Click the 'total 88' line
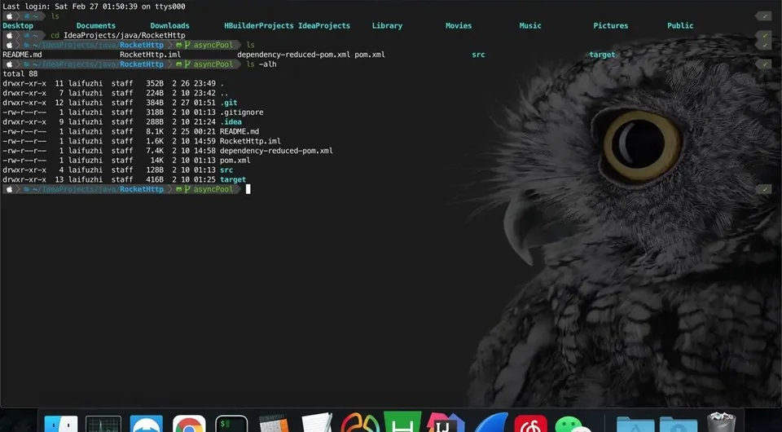Screen dimensions: 782x432 pos(20,74)
